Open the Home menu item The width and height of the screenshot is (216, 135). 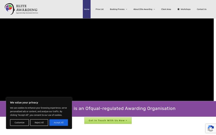coord(87,9)
